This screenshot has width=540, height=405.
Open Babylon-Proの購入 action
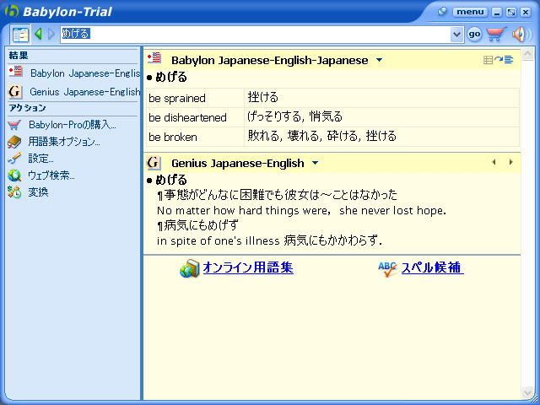(72, 124)
